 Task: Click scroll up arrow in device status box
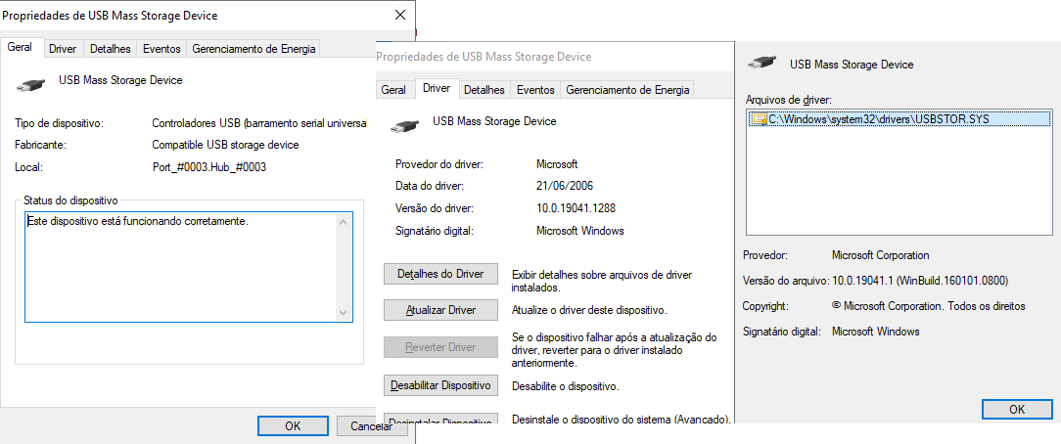pos(343,222)
